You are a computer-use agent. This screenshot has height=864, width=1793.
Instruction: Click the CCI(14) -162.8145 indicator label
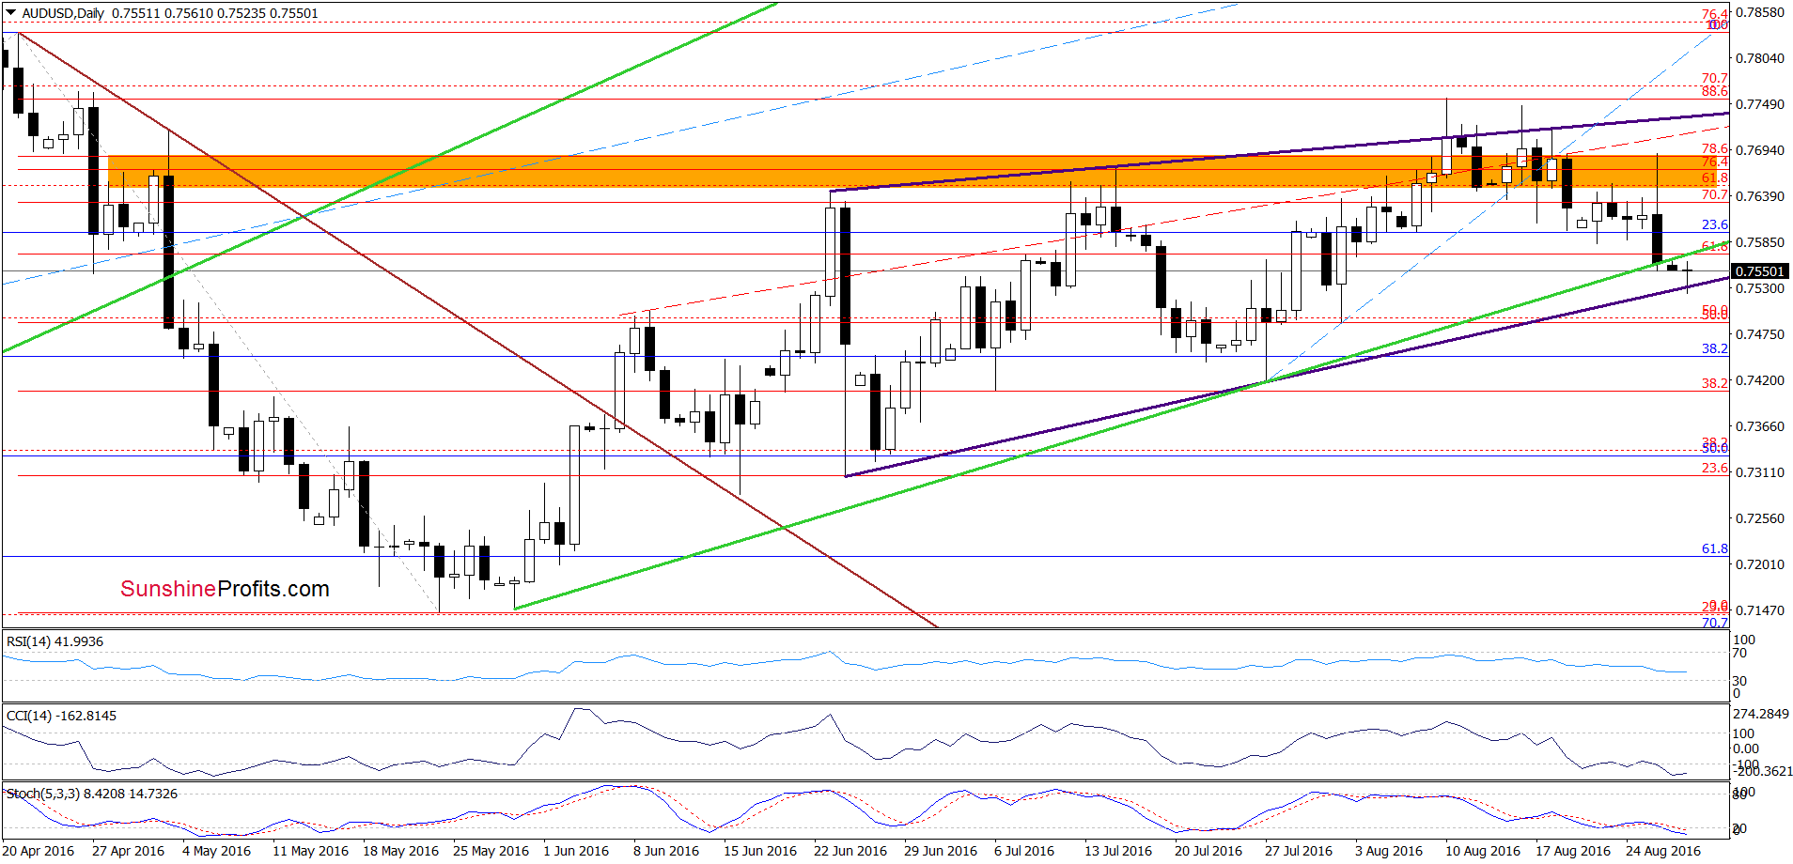(x=61, y=716)
